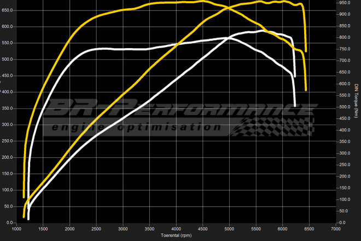
Task: Click where the two white curves cross
Action: [x=229, y=38]
